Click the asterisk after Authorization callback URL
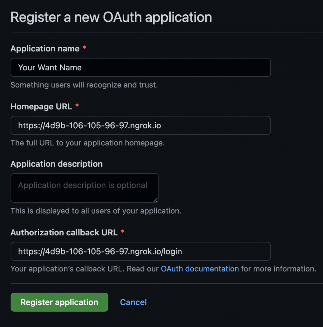 pos(123,232)
